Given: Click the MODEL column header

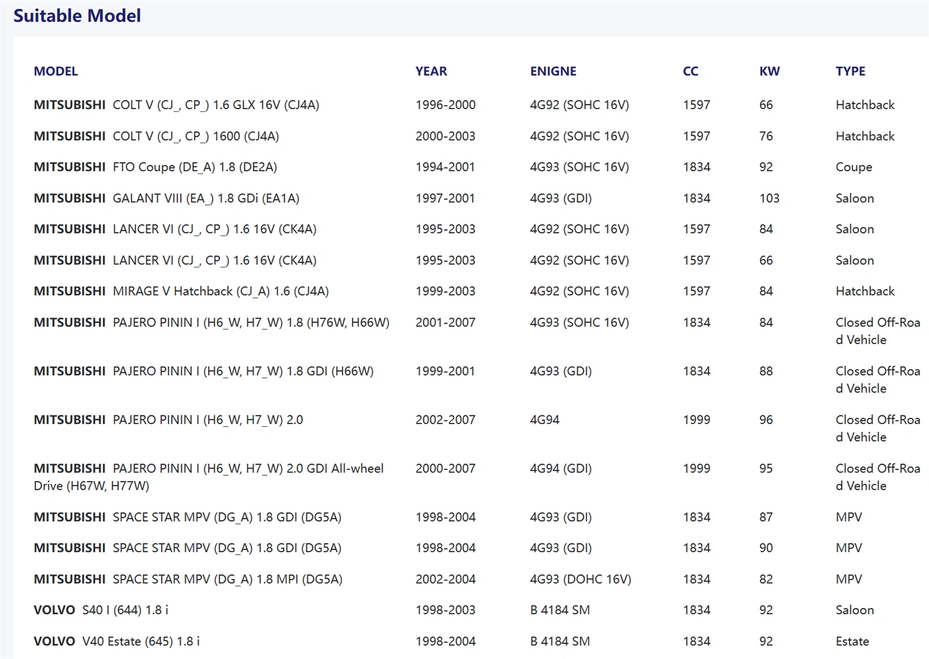Looking at the screenshot, I should coord(56,71).
